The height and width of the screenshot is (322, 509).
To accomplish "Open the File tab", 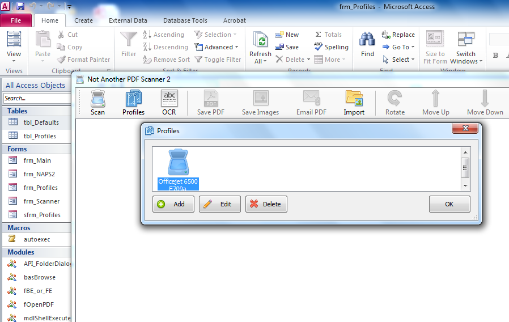I will [x=16, y=20].
